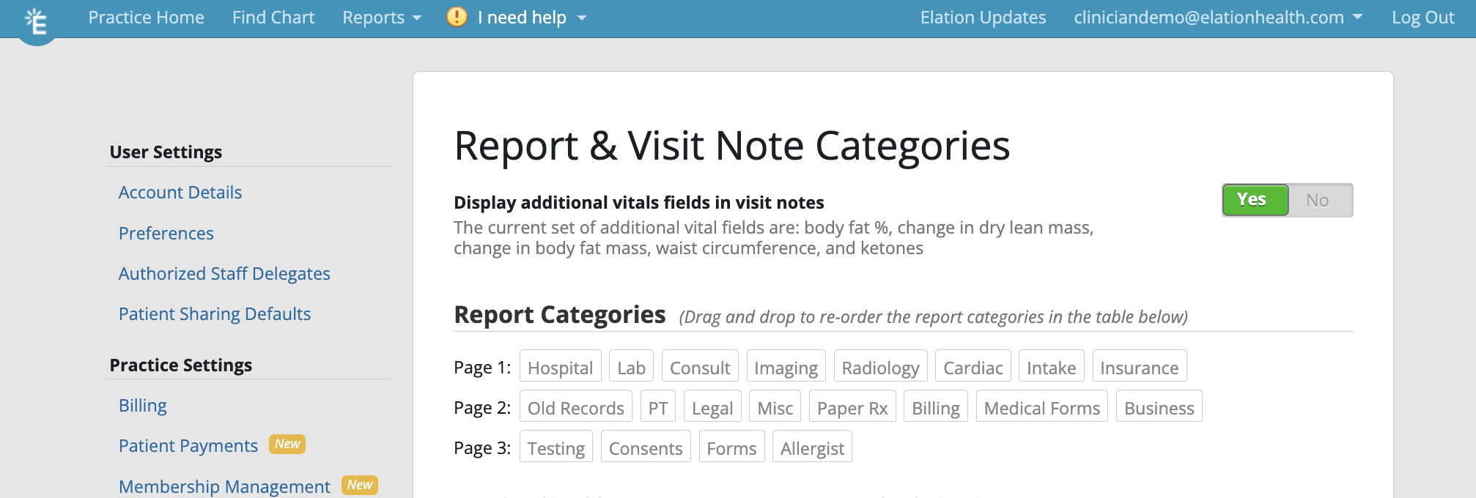
Task: Click Membership Management
Action: 224,486
